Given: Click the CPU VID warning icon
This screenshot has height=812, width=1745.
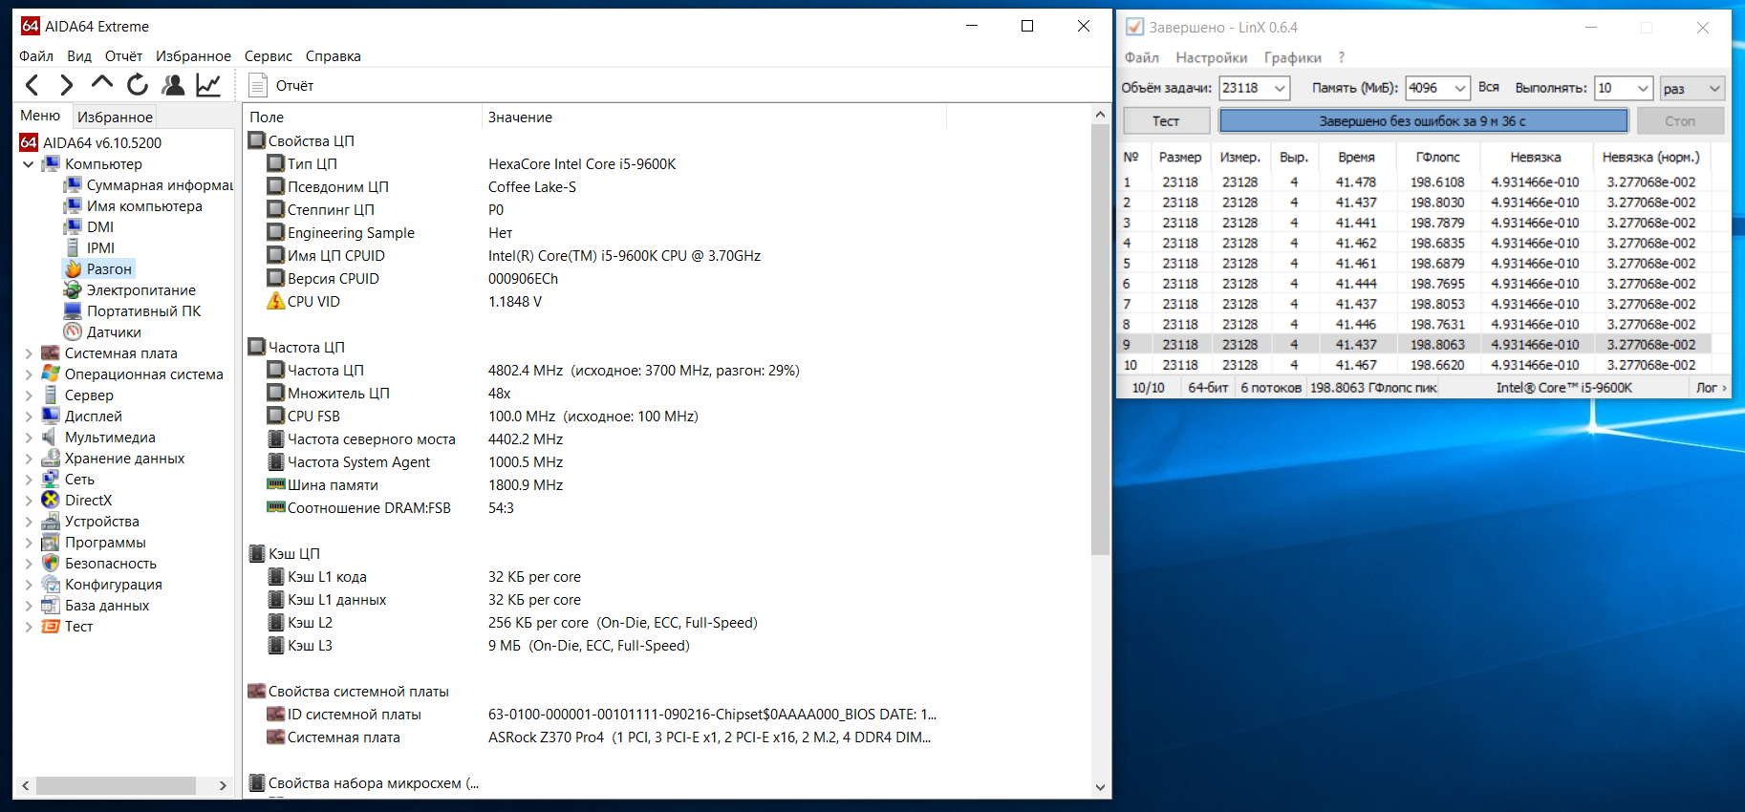Looking at the screenshot, I should (276, 302).
